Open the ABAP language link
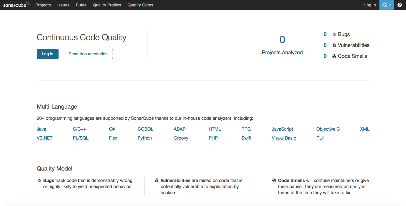Image resolution: width=406 pixels, height=206 pixels. (180, 129)
